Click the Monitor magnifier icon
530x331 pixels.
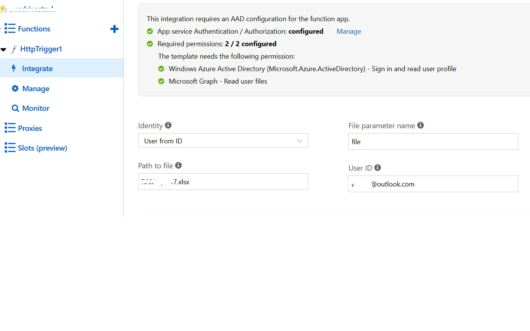15,109
